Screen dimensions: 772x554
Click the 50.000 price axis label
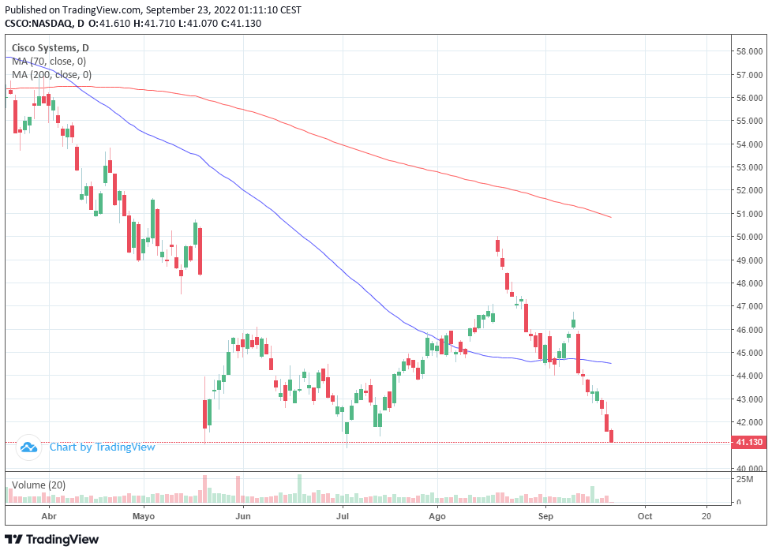point(749,237)
